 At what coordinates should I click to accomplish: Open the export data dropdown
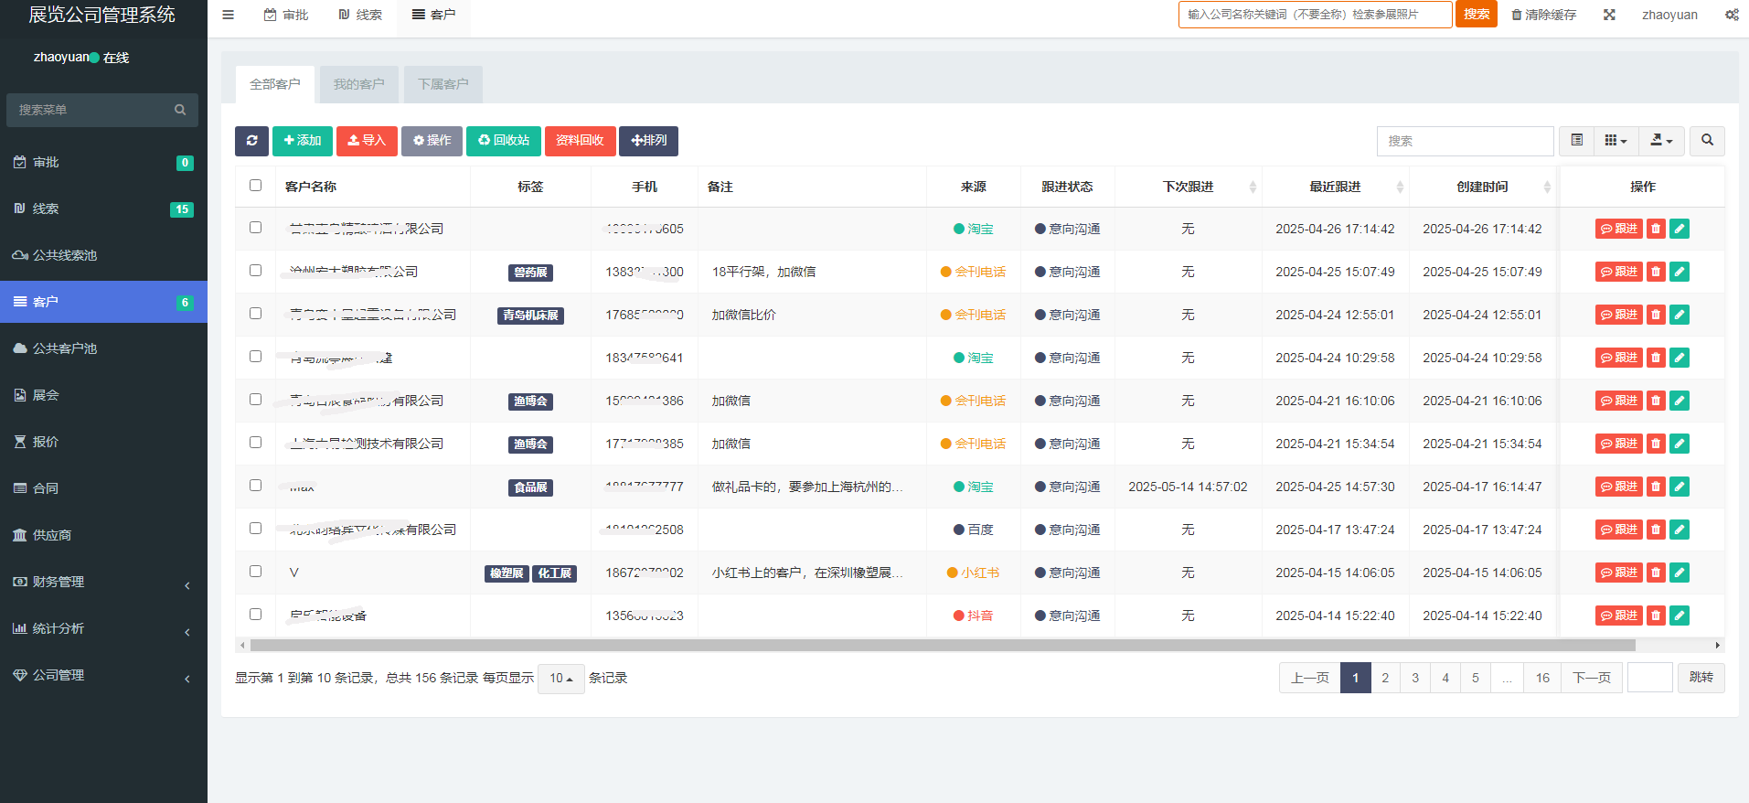pyautogui.click(x=1661, y=141)
